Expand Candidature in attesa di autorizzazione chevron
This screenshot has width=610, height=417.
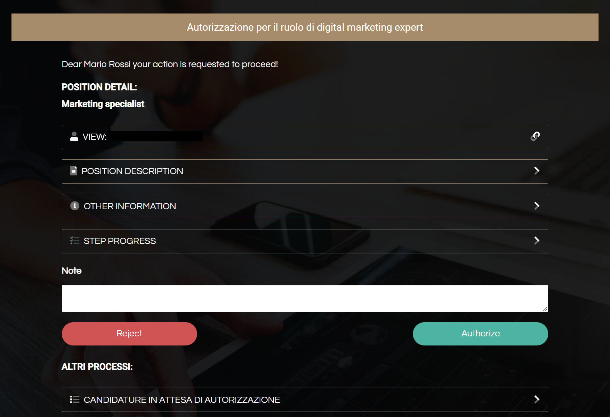tap(537, 399)
